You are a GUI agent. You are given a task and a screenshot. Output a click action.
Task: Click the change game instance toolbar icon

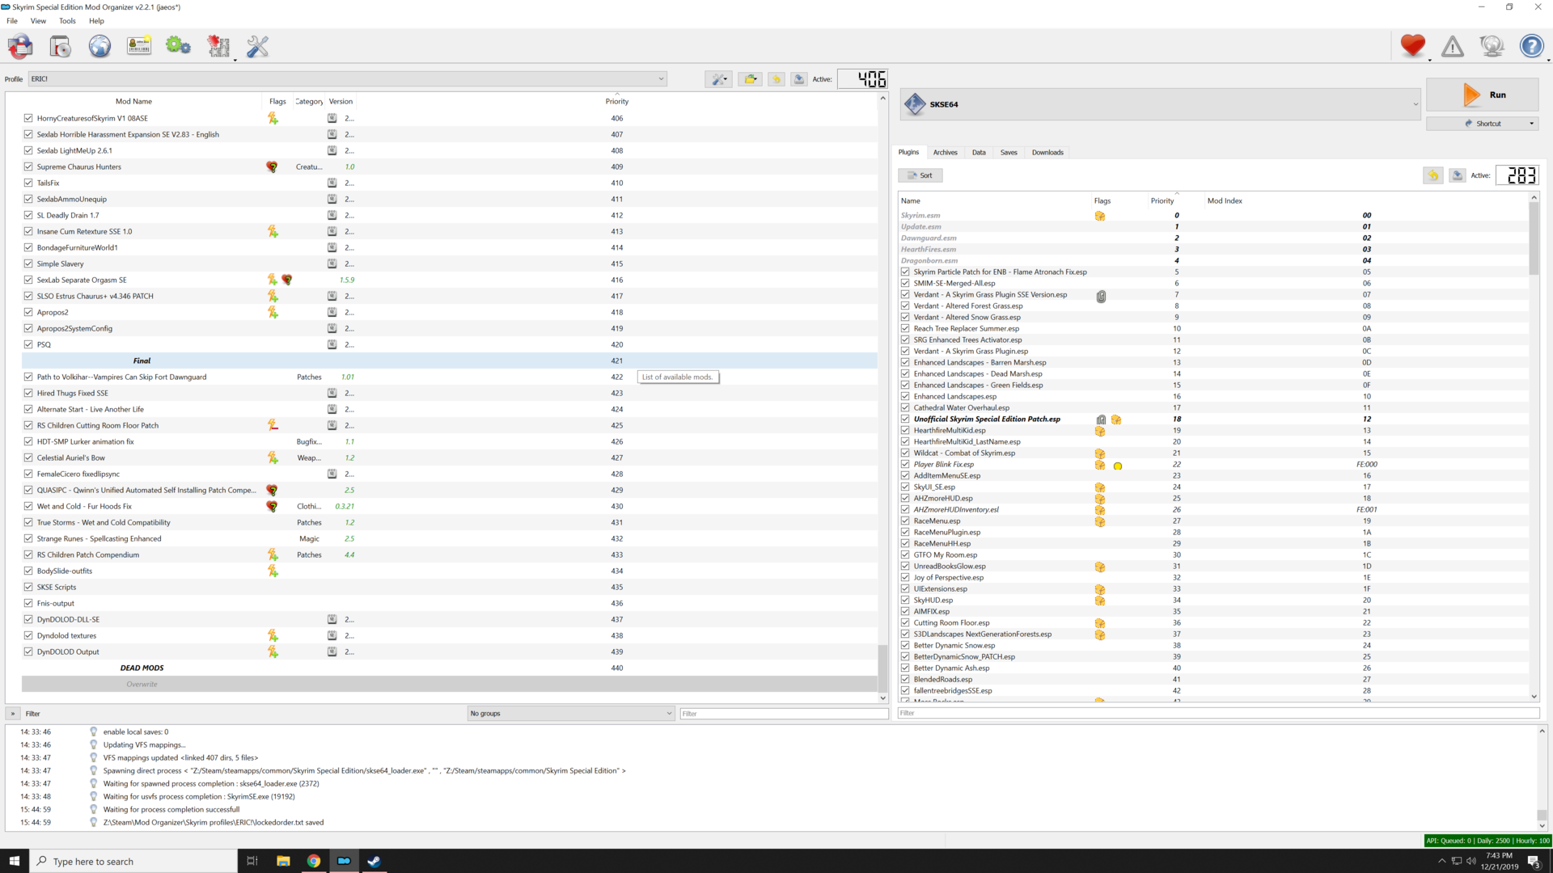click(20, 47)
